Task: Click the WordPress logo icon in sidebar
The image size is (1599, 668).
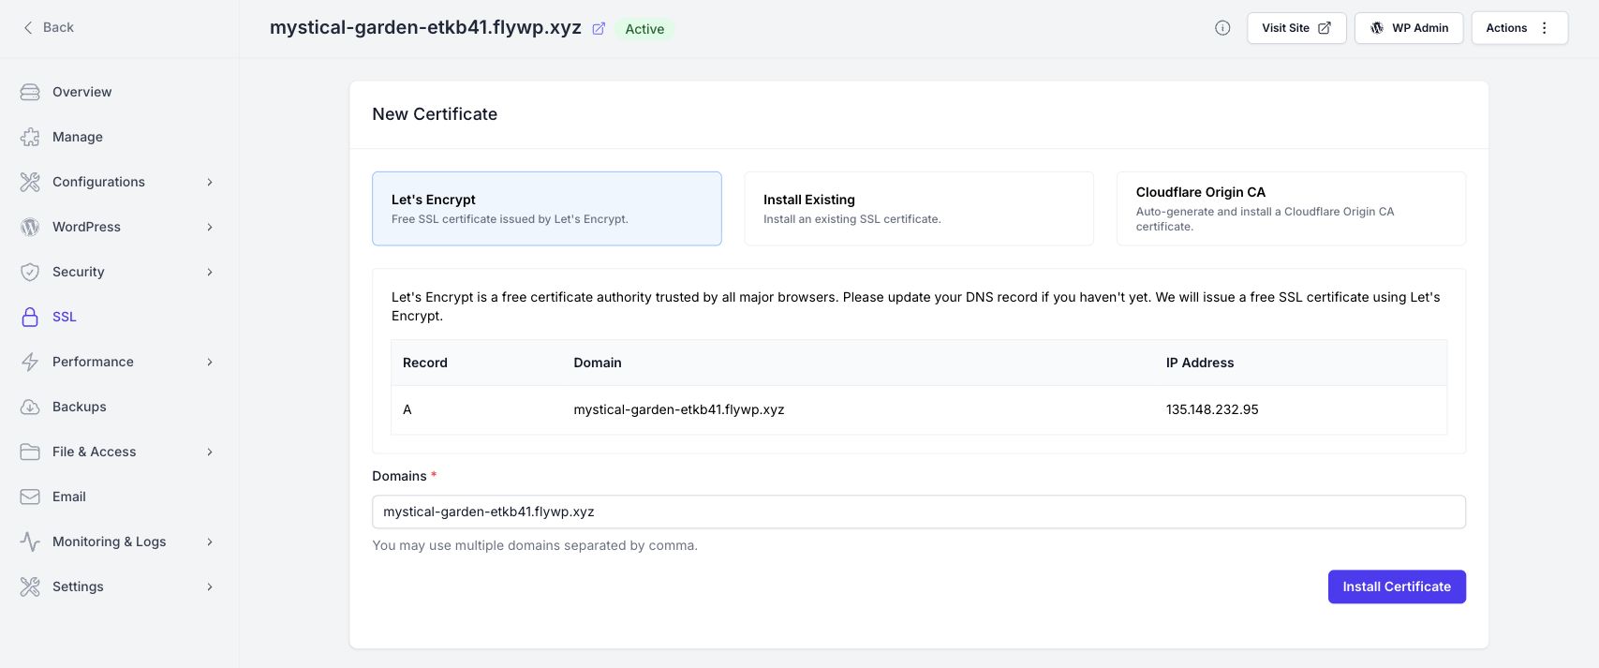Action: click(x=30, y=227)
